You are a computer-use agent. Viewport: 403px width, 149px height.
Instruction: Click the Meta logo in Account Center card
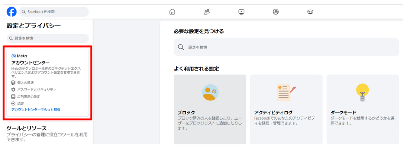click(x=19, y=56)
